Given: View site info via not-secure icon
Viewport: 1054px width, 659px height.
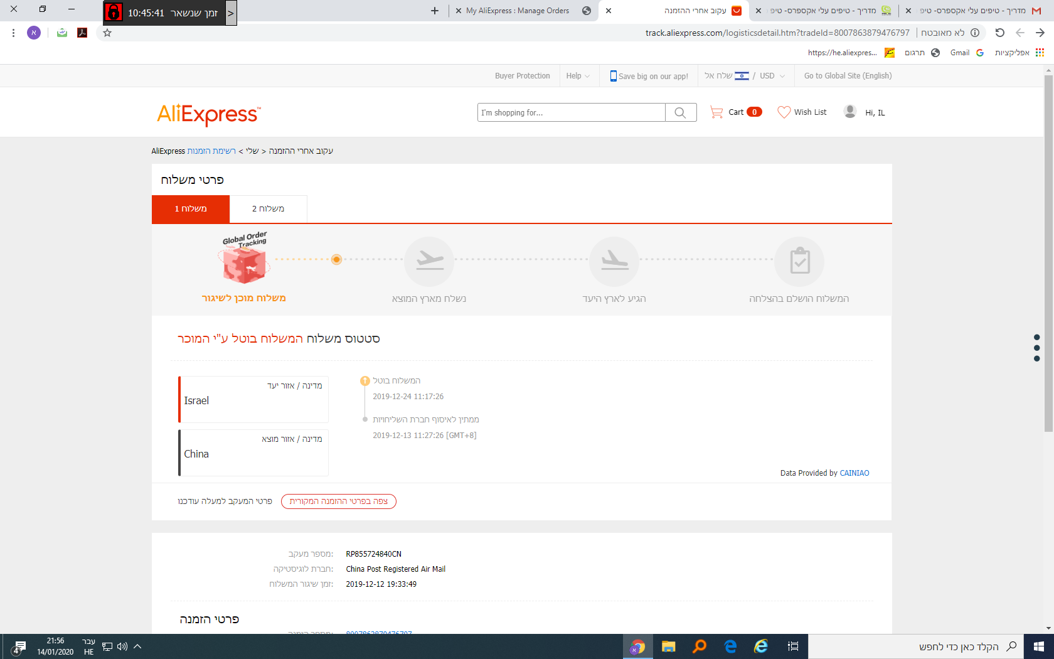Looking at the screenshot, I should click(975, 33).
